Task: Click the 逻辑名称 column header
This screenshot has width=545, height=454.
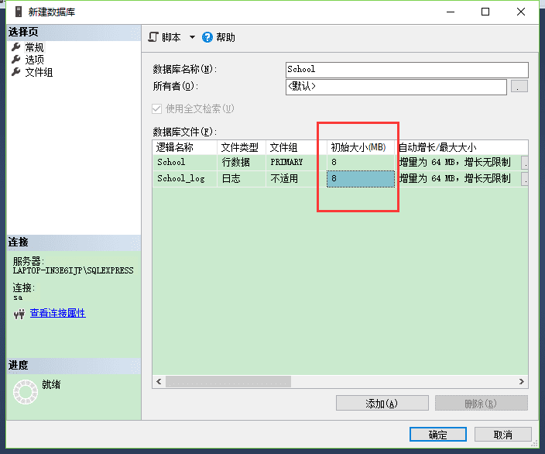Action: 185,147
